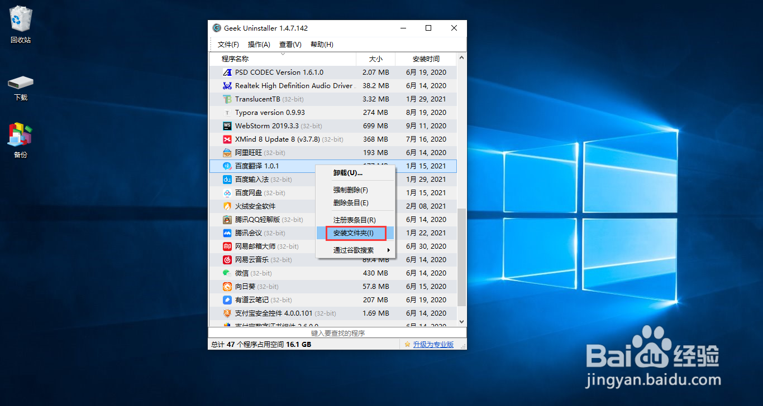The image size is (763, 406).
Task: Click the 3.32 MB size cell
Action: click(376, 99)
